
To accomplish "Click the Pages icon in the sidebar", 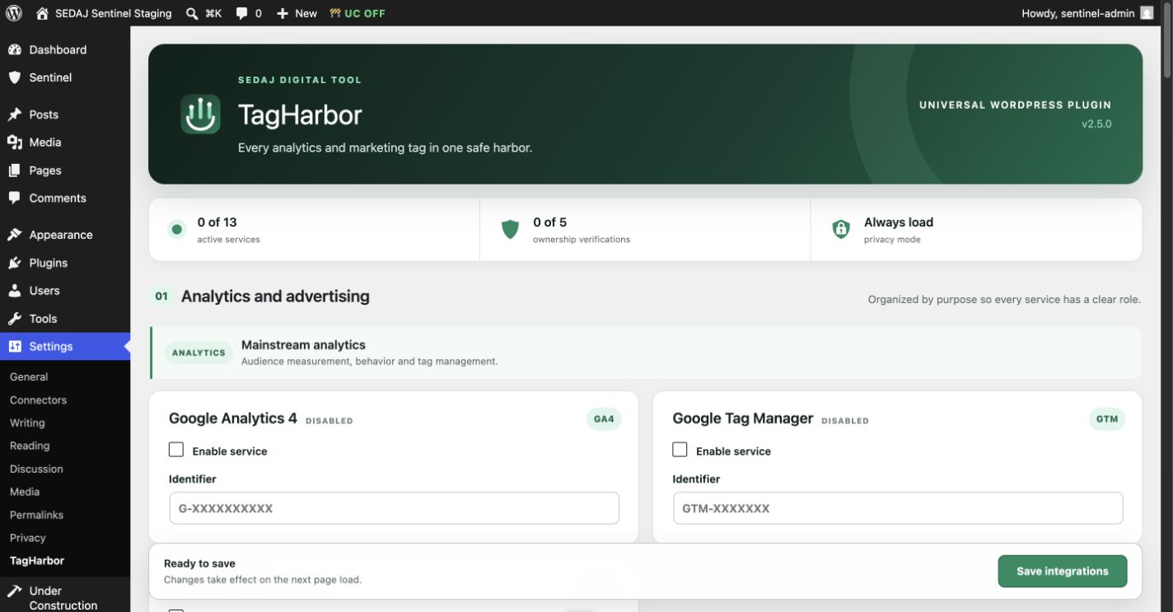I will point(15,171).
